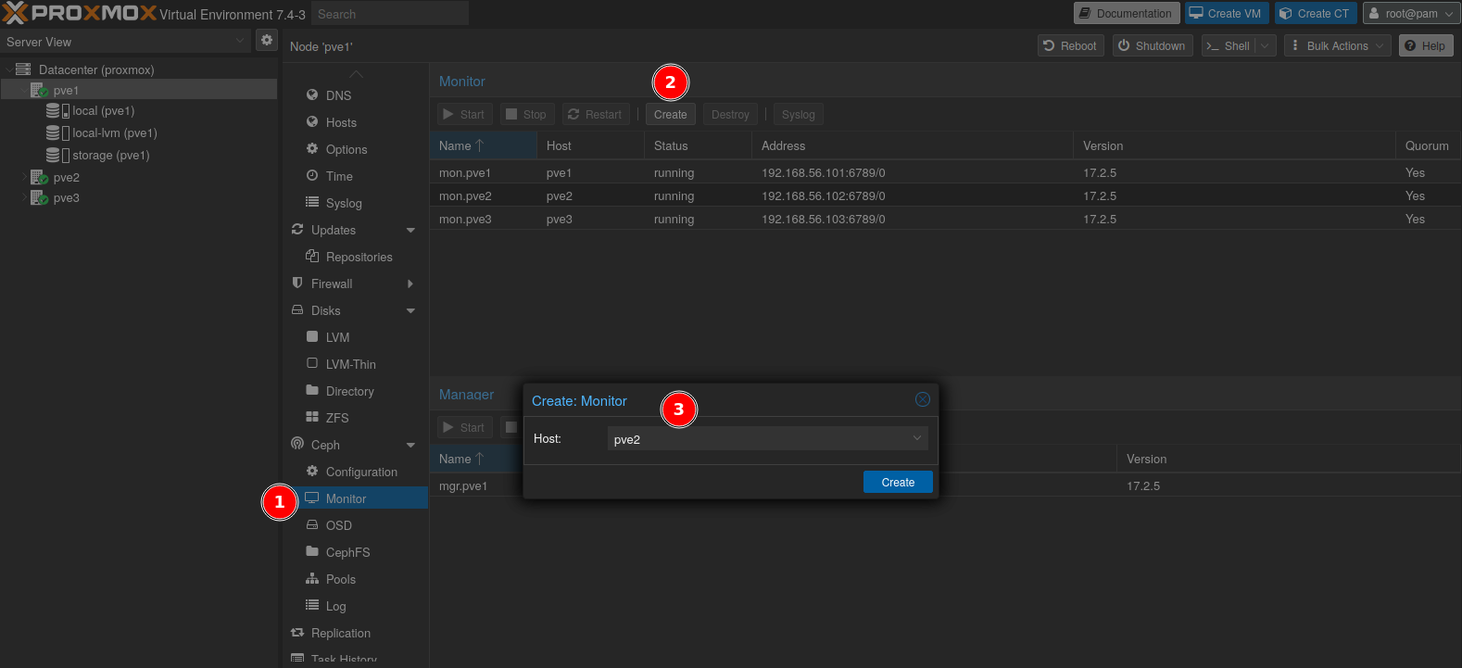
Task: Open the Ceph Log page
Action: click(x=335, y=606)
